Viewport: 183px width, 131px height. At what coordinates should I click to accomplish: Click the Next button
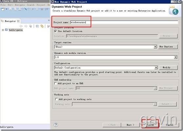[131, 125]
